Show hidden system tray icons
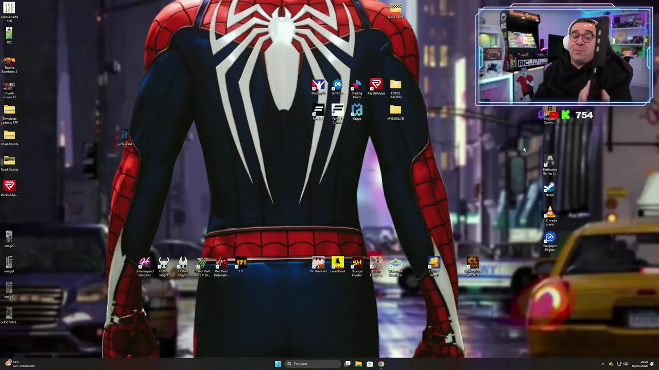Screen dimensions: 659x370 point(603,364)
